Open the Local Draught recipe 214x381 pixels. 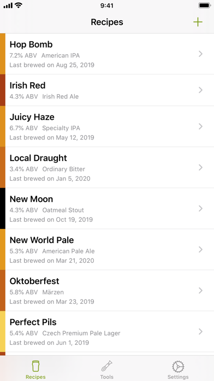pos(107,168)
